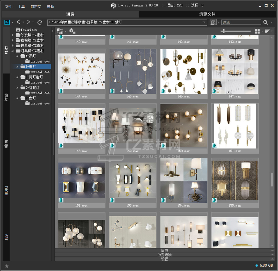Click the Photoshop integration icon
The width and height of the screenshot is (278, 271).
click(7, 22)
